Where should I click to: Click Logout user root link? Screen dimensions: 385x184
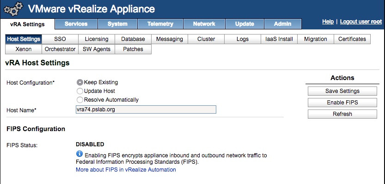pos(361,22)
